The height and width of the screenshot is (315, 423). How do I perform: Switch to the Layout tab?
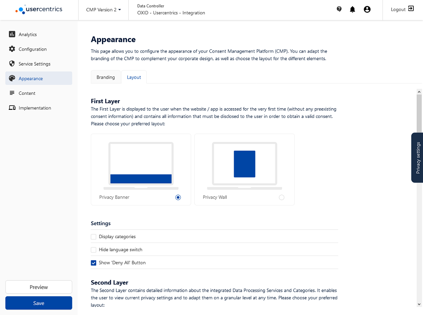click(x=134, y=77)
